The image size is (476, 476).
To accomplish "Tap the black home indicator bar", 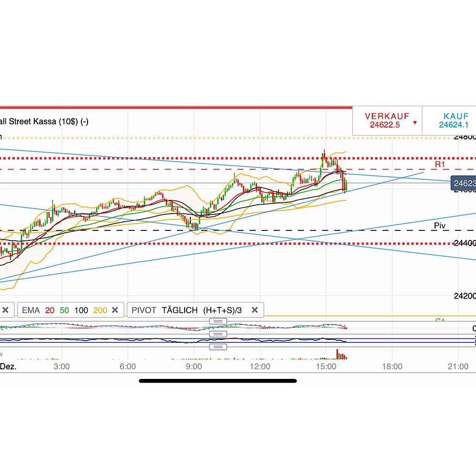I will pyautogui.click(x=218, y=380).
